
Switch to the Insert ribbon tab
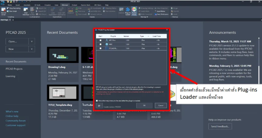point(18,5)
